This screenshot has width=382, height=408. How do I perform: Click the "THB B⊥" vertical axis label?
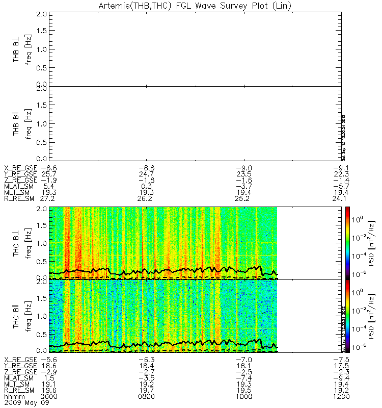16,49
